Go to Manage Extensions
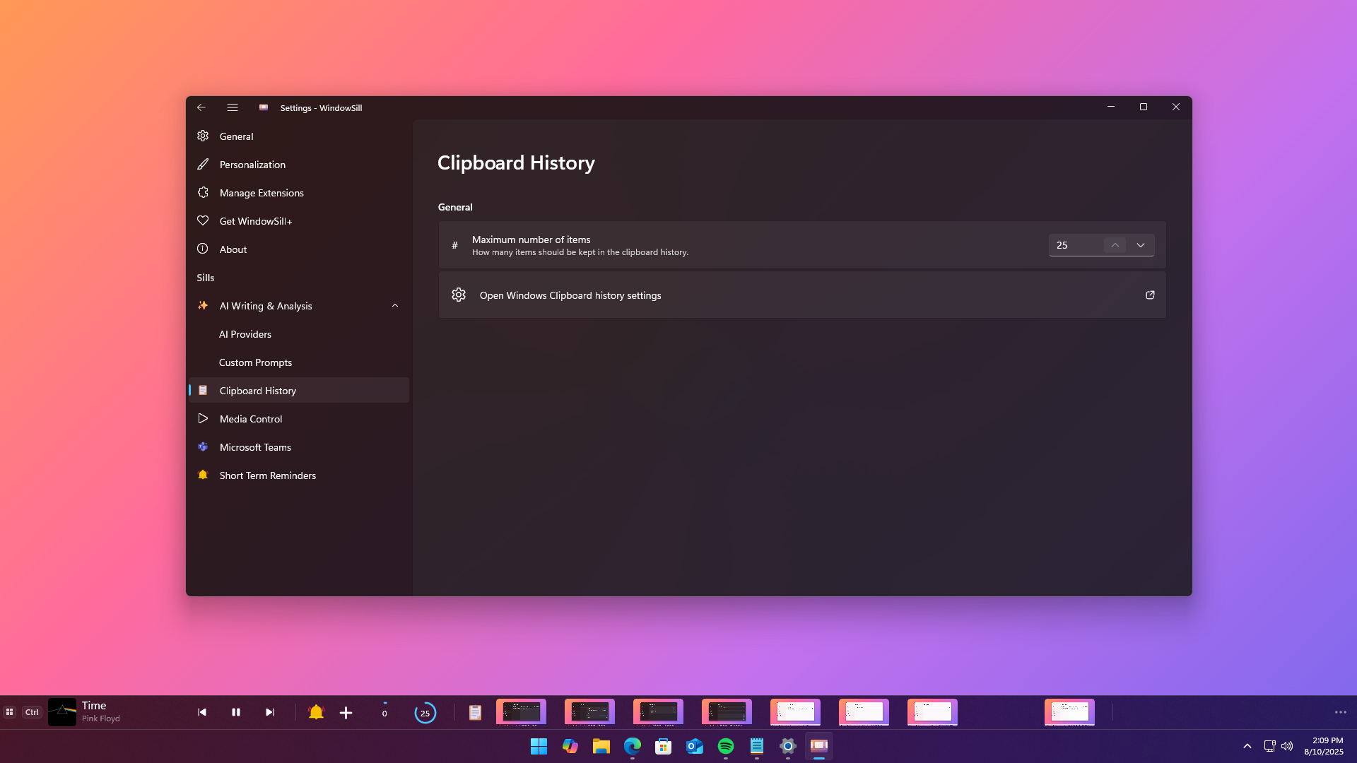1357x763 pixels. tap(262, 193)
